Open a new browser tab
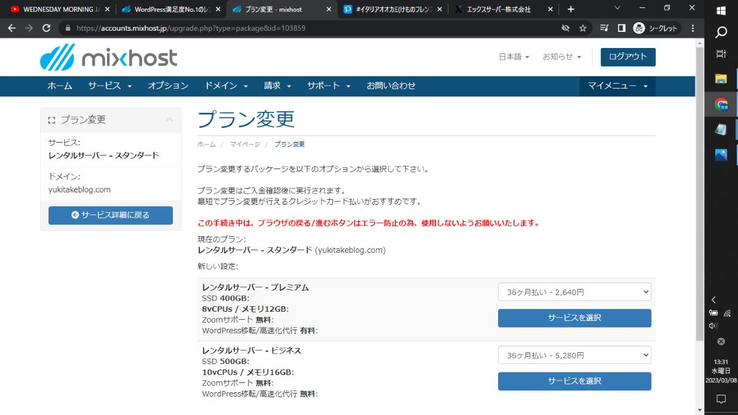Image resolution: width=738 pixels, height=415 pixels. (571, 9)
